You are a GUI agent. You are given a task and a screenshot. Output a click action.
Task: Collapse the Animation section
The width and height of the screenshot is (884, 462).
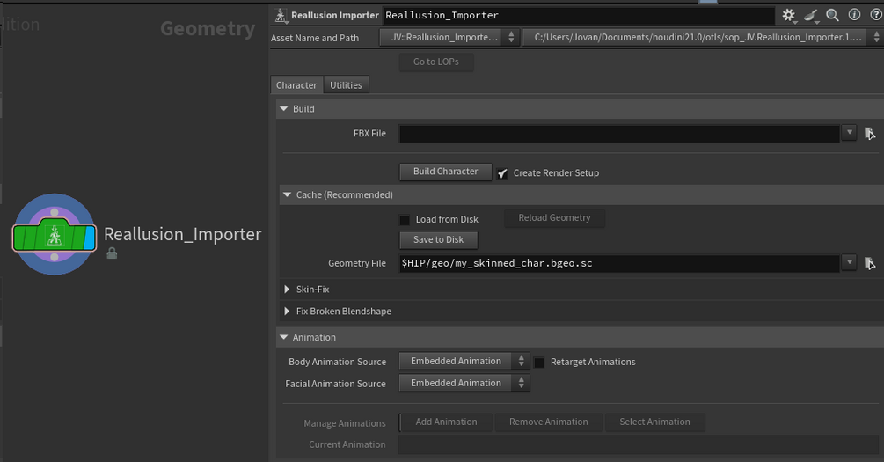point(283,337)
